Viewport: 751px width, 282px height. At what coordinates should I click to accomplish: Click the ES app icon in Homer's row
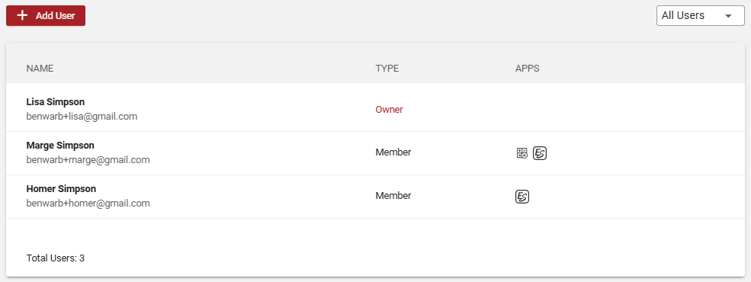[522, 197]
